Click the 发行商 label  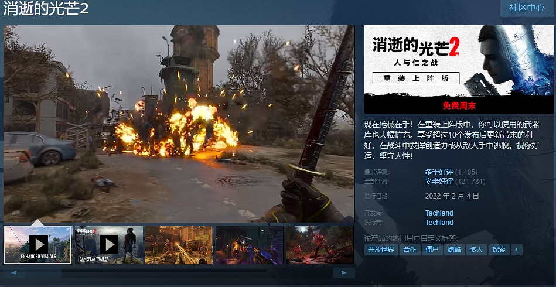point(374,223)
